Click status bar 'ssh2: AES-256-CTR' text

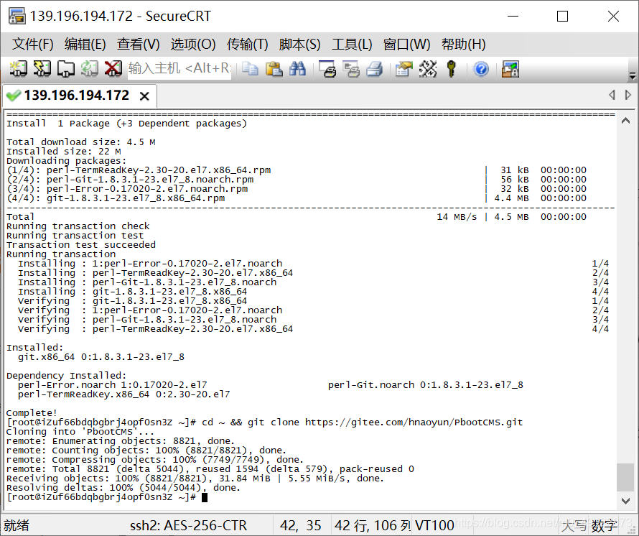[x=188, y=525]
